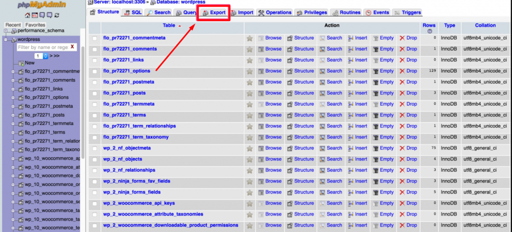Check the box for flo_pr72271_term_taxonomy
This screenshot has height=232, width=512.
point(94,137)
